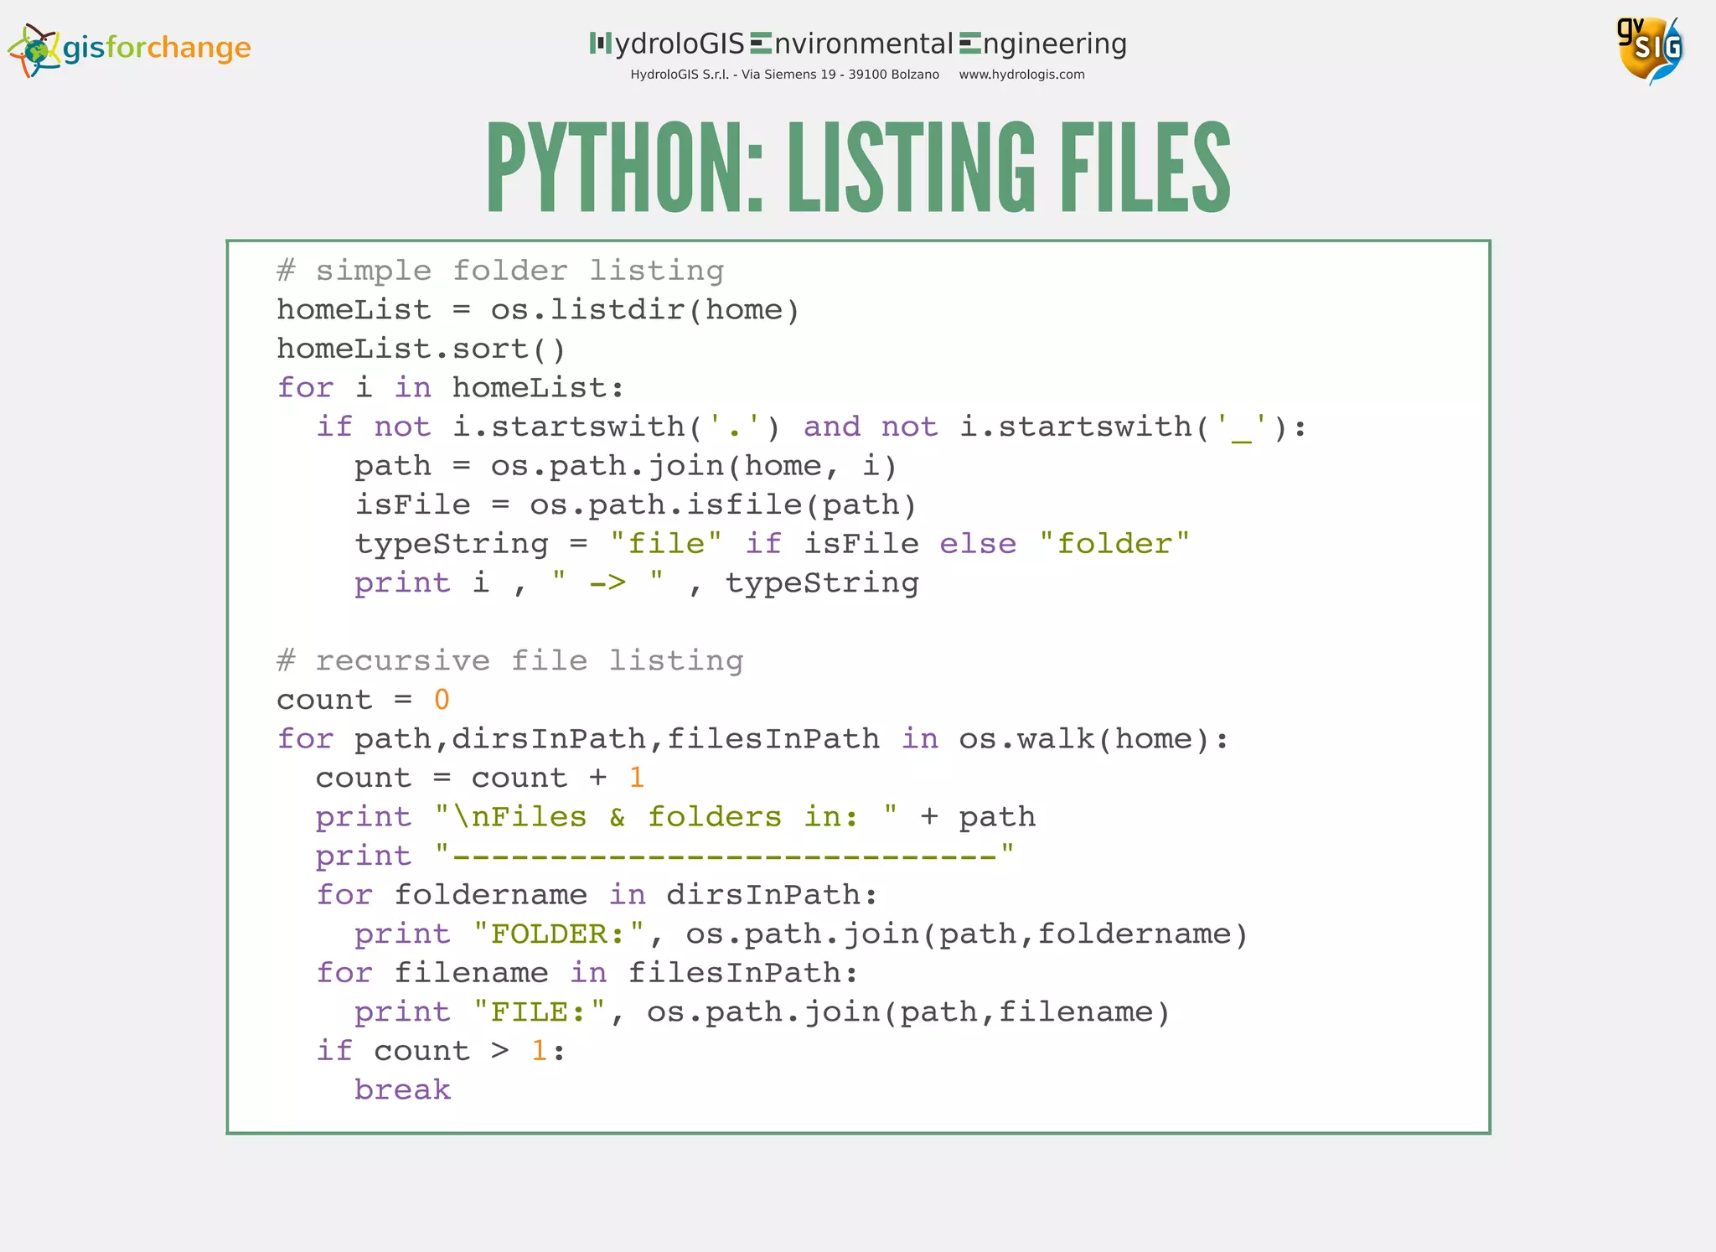Click the Python: Listing Files title

(x=858, y=168)
